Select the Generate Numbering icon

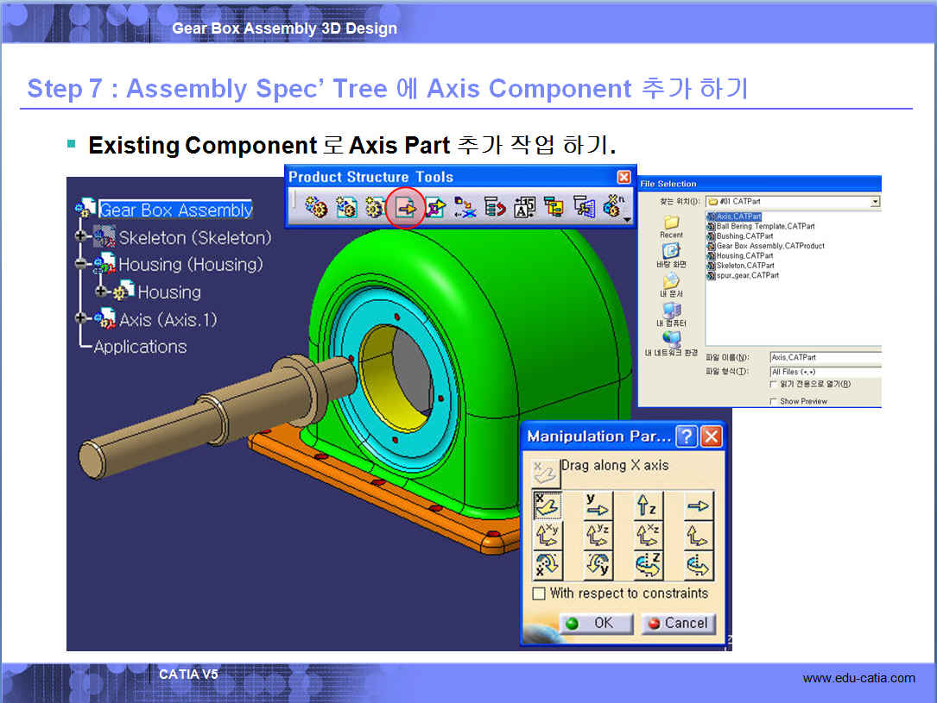(x=524, y=207)
